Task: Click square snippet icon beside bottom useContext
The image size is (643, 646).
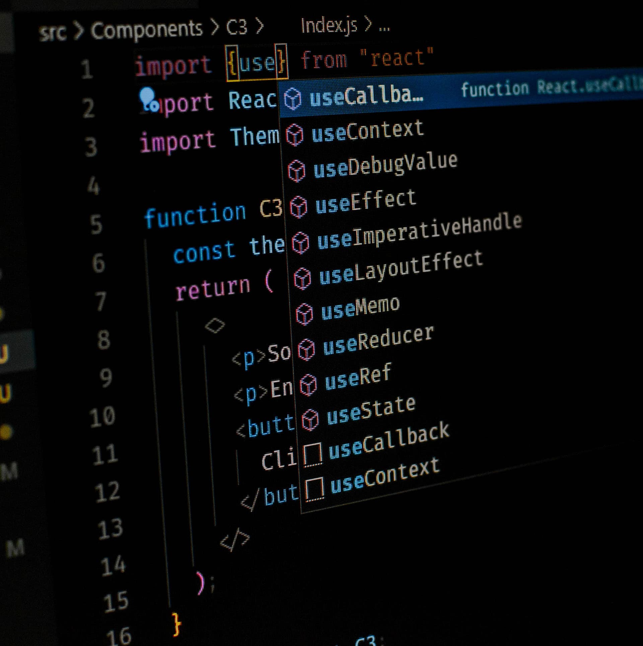Action: [x=314, y=489]
